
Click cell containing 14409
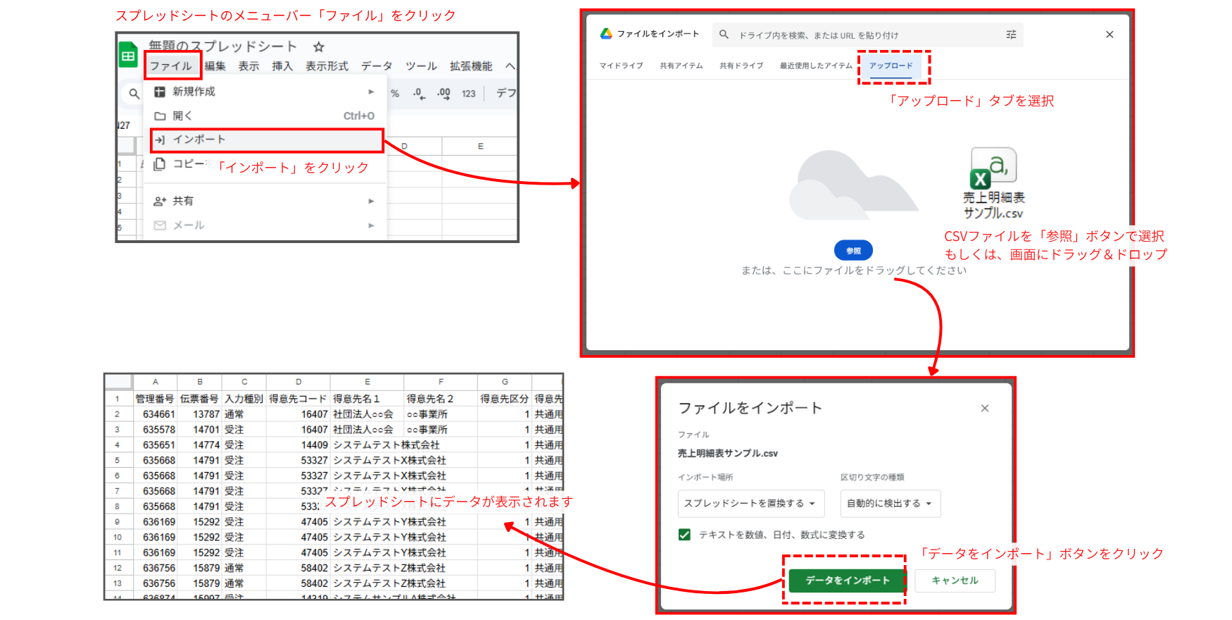pos(298,445)
